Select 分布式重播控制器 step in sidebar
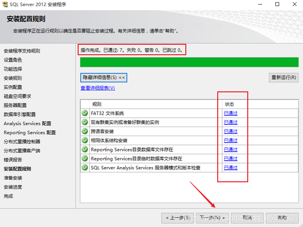 22,142
